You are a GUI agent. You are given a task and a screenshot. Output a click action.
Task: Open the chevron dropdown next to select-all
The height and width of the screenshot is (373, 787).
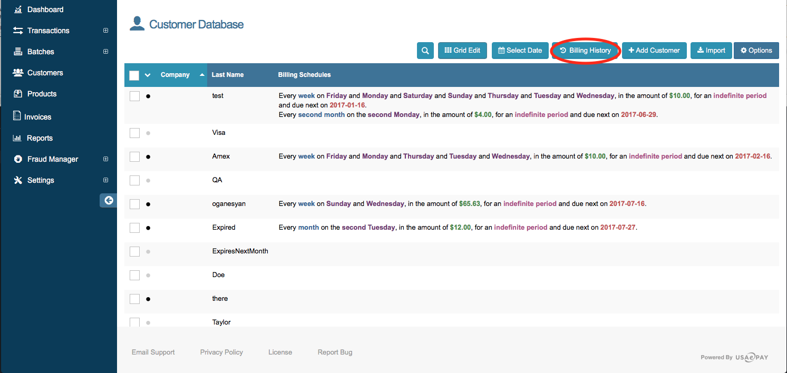pyautogui.click(x=147, y=75)
